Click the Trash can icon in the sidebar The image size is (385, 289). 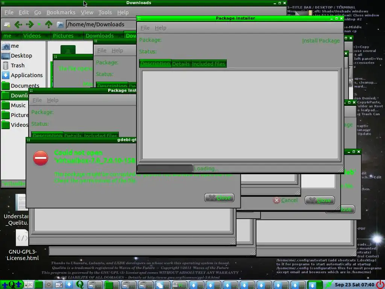pos(5,65)
